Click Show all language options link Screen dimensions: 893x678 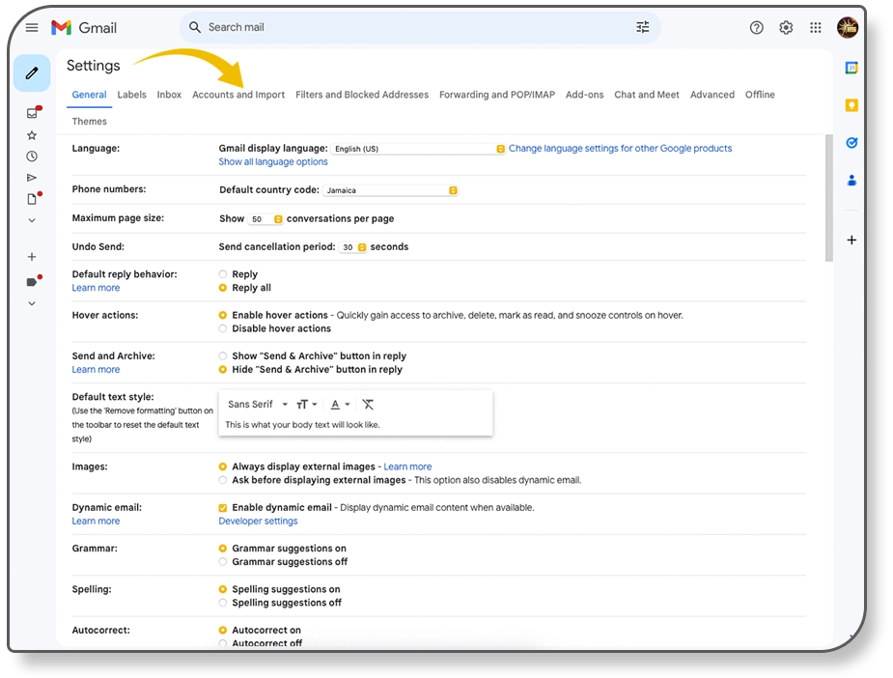click(273, 162)
